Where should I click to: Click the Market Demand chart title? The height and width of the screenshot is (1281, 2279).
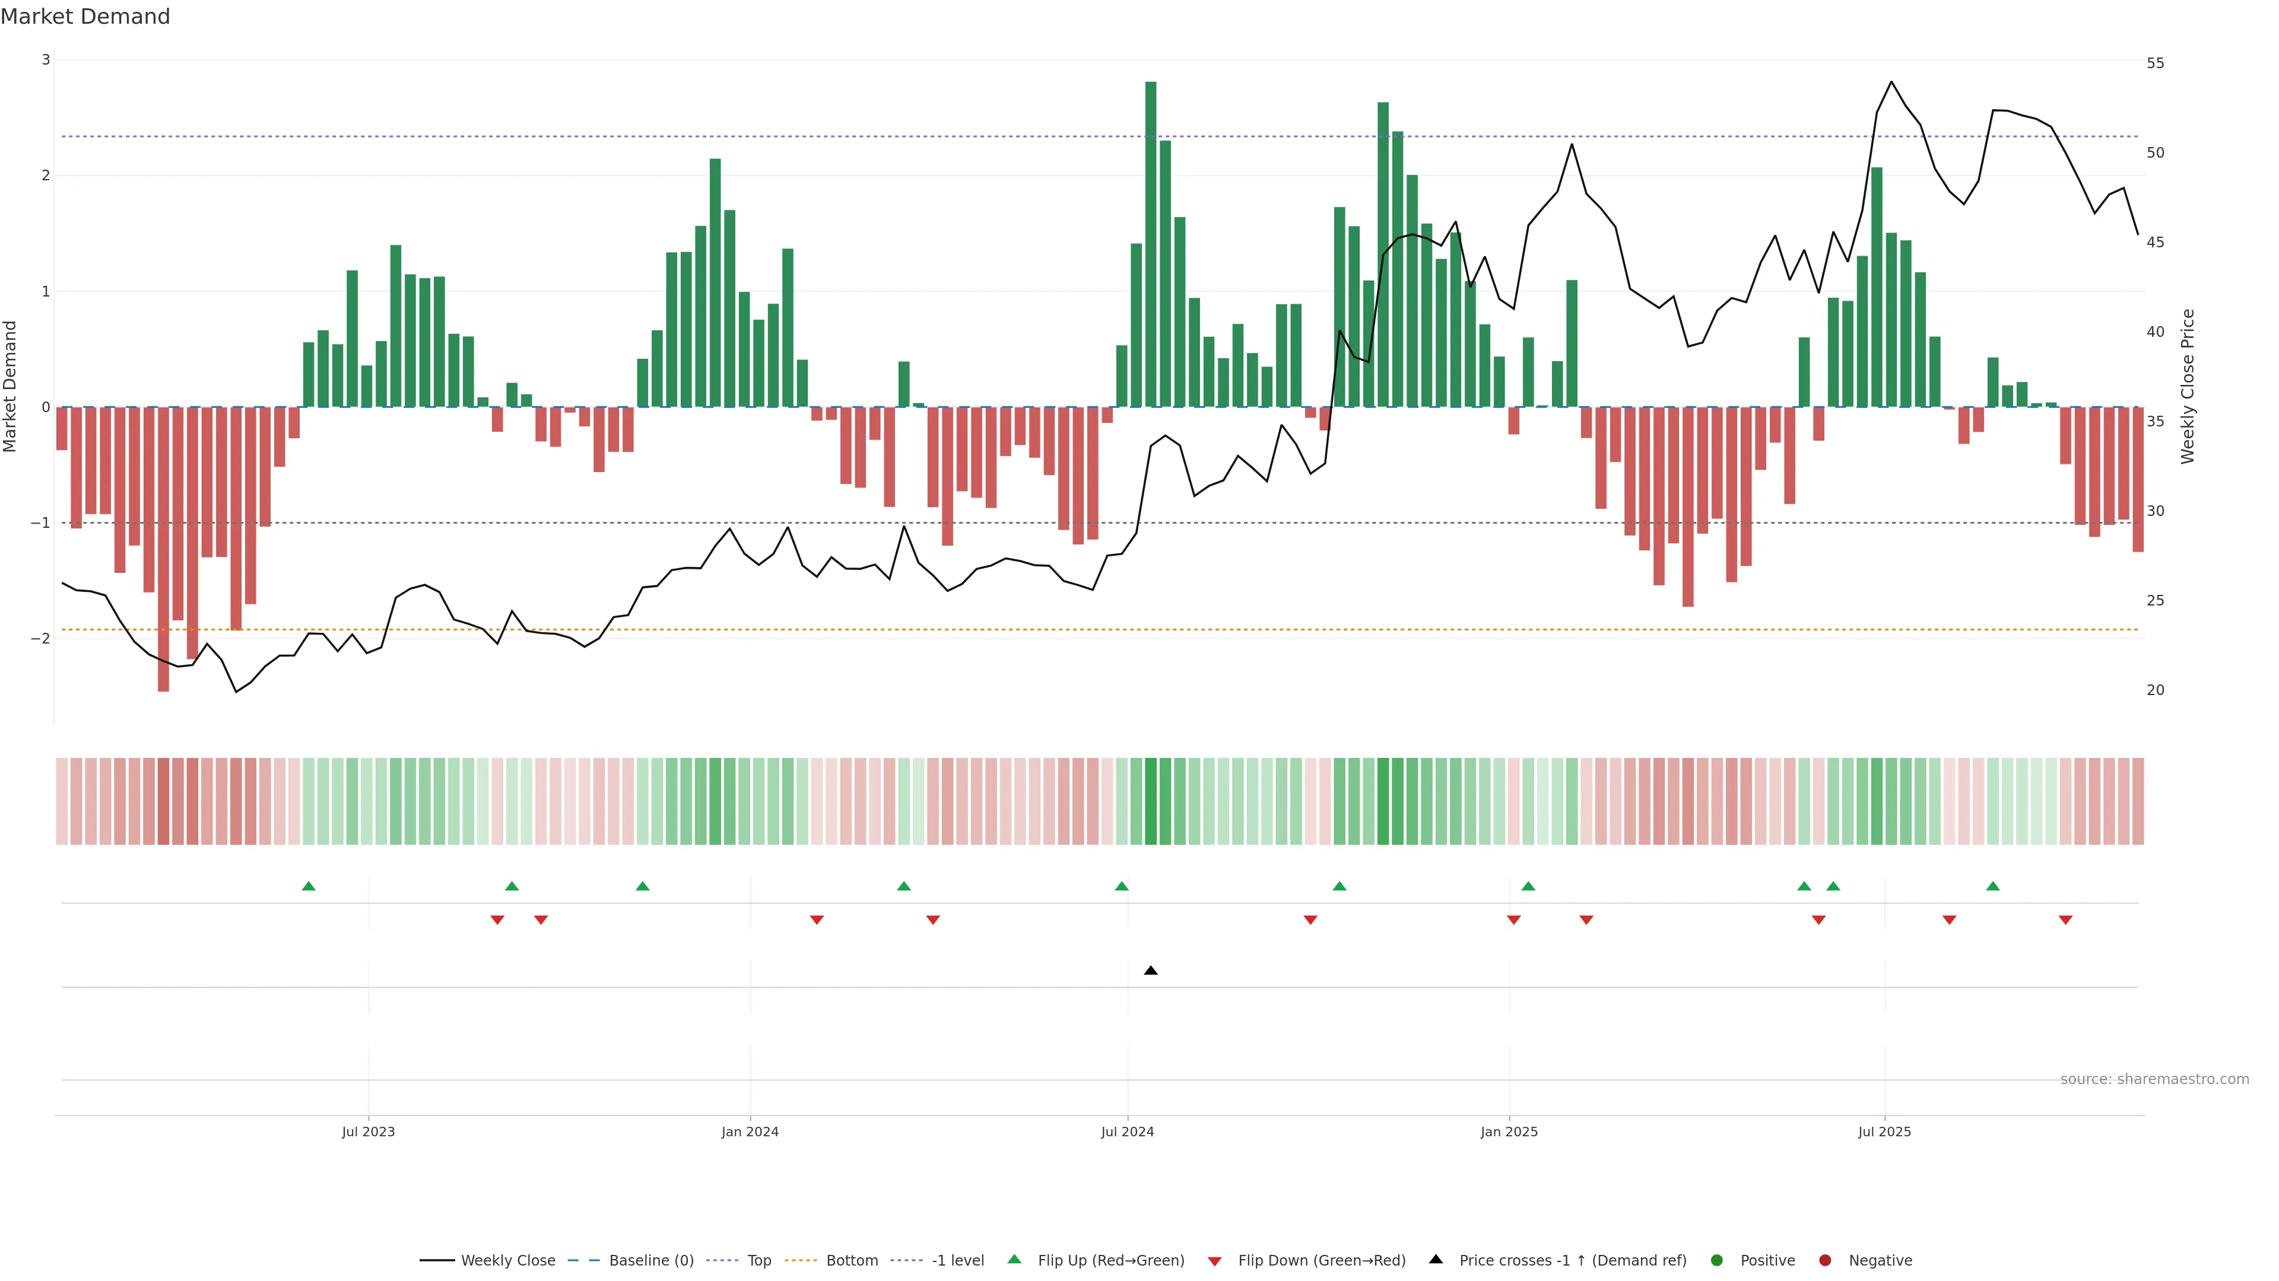[x=85, y=17]
